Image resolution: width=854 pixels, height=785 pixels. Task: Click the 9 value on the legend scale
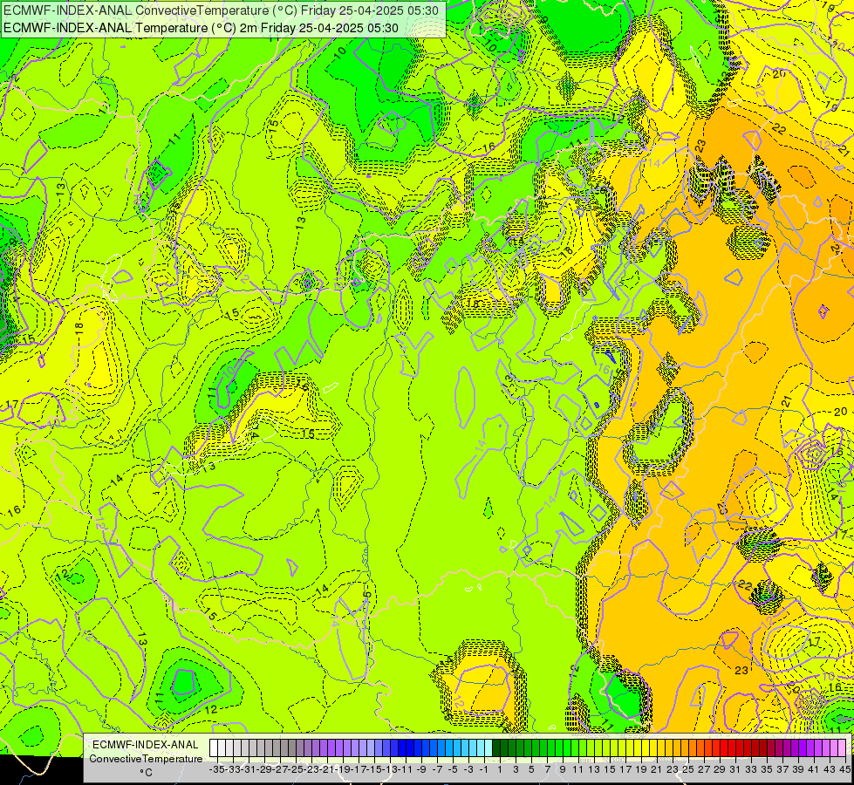click(x=563, y=769)
